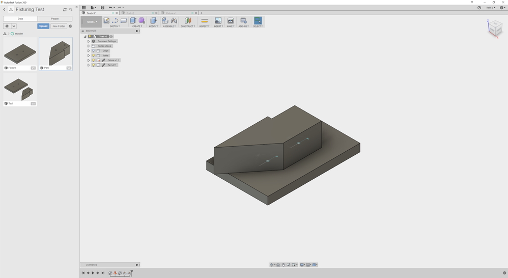
Task: Open a new design tab with plus
Action: pos(201,13)
